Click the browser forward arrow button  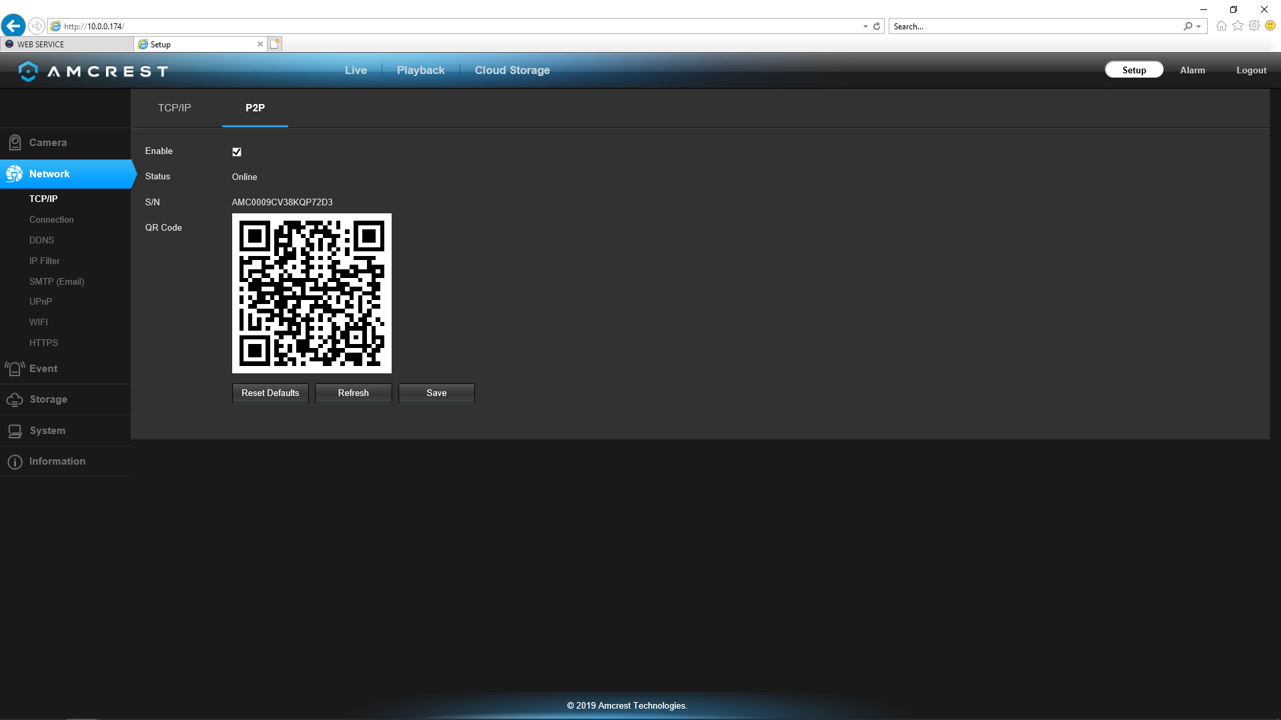(37, 26)
